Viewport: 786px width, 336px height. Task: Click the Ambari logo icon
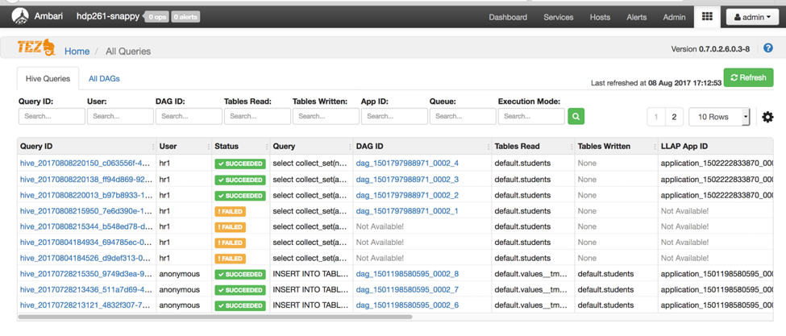20,16
